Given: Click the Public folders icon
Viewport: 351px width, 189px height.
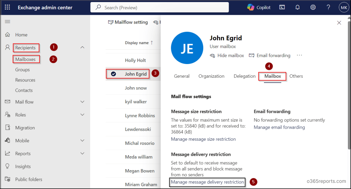Looking at the screenshot, I should [8, 179].
